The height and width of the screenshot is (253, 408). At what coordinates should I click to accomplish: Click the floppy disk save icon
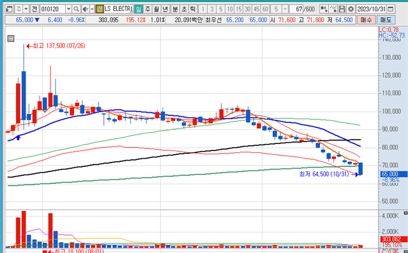pyautogui.click(x=342, y=10)
